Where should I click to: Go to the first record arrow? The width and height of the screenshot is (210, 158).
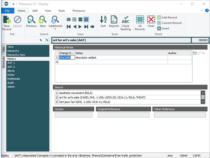click(x=69, y=27)
